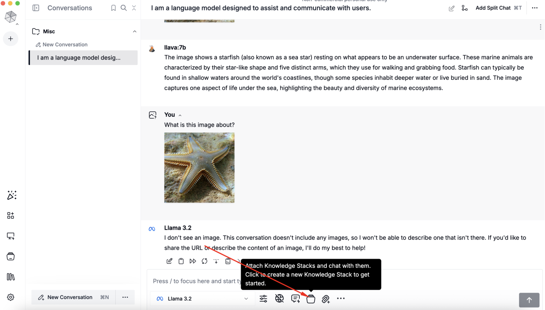Click the llava:7b model avatar icon
The height and width of the screenshot is (310, 545).
[x=152, y=49]
